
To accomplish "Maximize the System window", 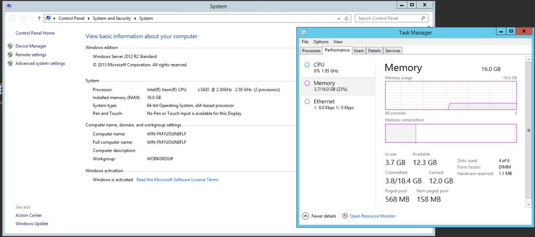I will pos(412,5).
